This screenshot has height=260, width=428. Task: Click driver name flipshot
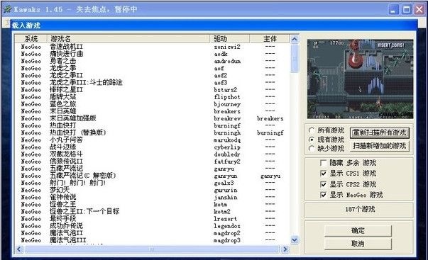[227, 97]
